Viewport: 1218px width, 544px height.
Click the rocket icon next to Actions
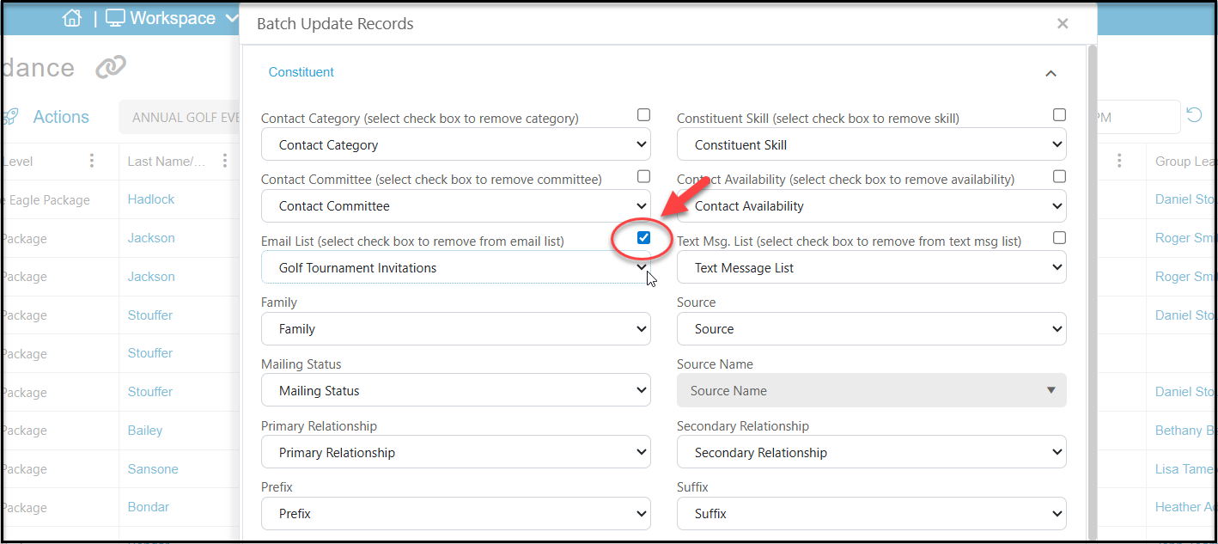[9, 117]
